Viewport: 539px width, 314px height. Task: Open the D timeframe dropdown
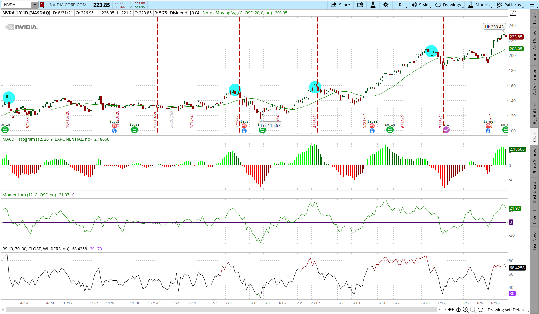(401, 5)
